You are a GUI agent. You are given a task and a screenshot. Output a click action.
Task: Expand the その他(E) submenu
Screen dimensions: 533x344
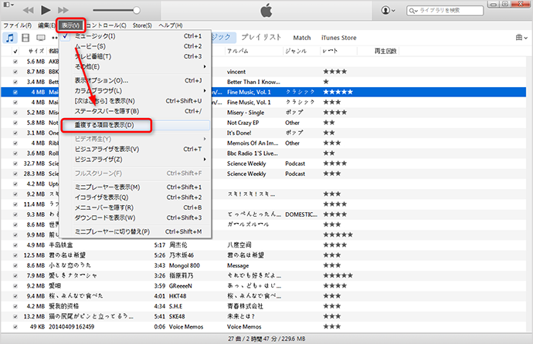(135, 66)
